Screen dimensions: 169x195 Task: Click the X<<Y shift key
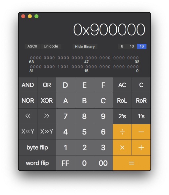tap(28, 132)
